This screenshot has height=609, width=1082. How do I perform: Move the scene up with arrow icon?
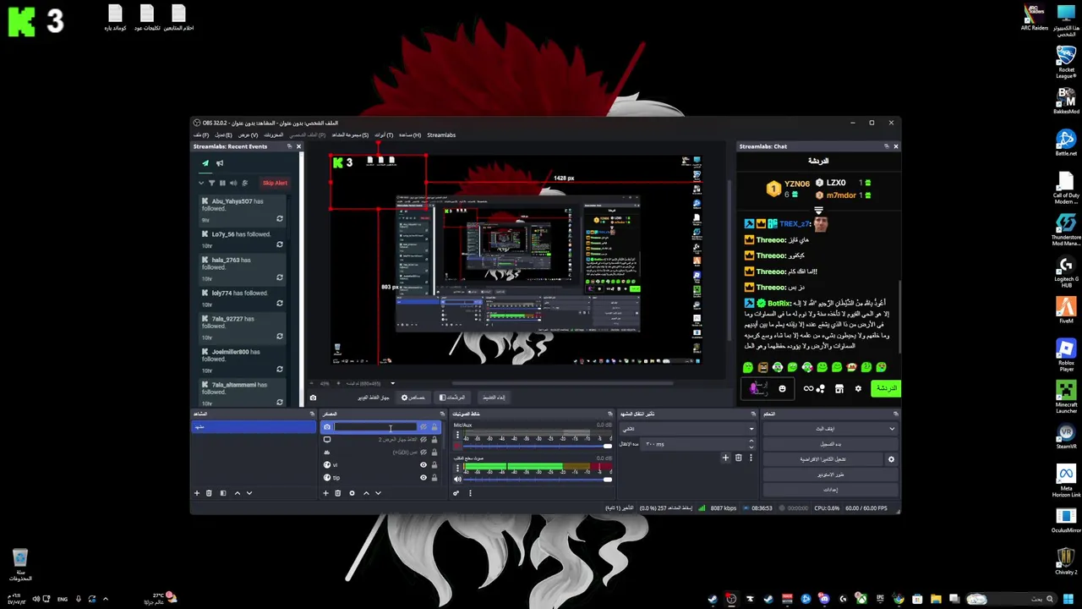point(237,493)
